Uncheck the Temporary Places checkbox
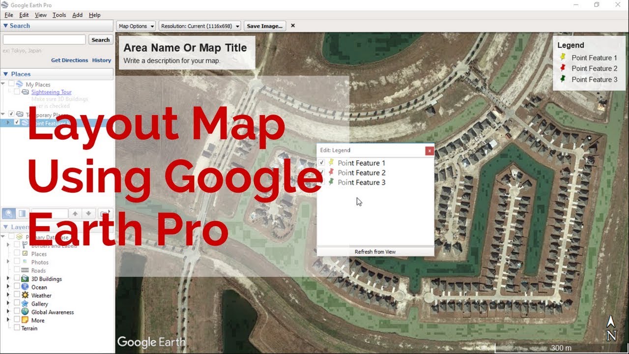The height and width of the screenshot is (354, 629). pos(11,114)
